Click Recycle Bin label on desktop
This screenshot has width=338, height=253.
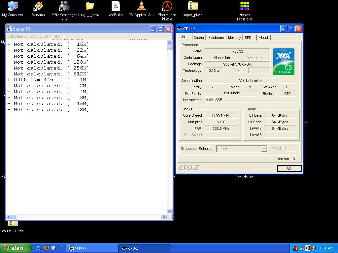(244, 177)
